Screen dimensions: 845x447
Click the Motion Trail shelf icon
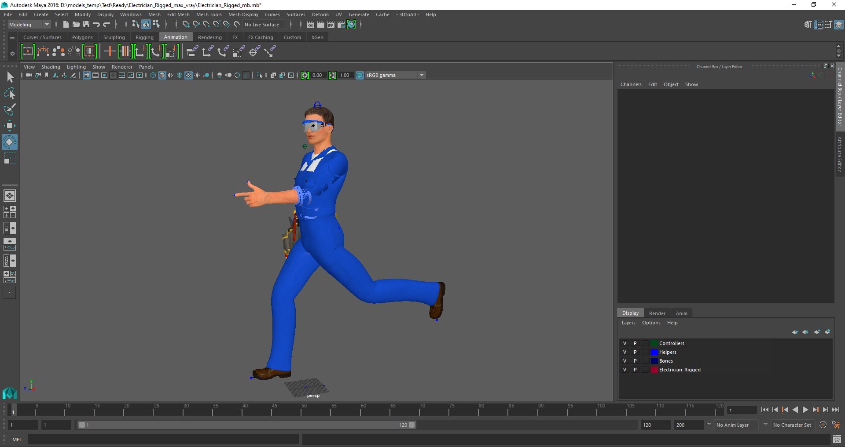click(x=43, y=51)
